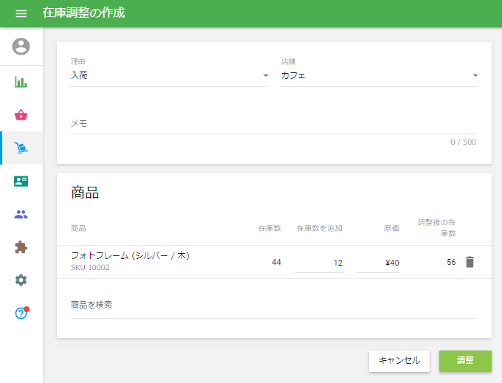This screenshot has width=502, height=383.
Task: Open the integrations puzzle piece icon
Action: [x=21, y=248]
